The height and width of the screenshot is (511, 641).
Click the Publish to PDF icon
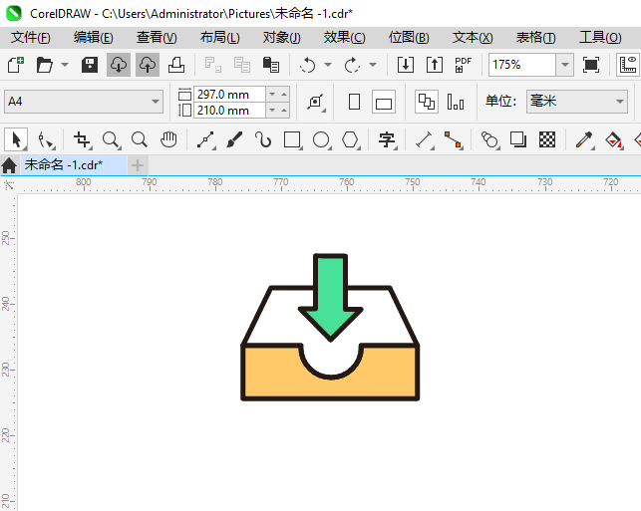tap(463, 65)
